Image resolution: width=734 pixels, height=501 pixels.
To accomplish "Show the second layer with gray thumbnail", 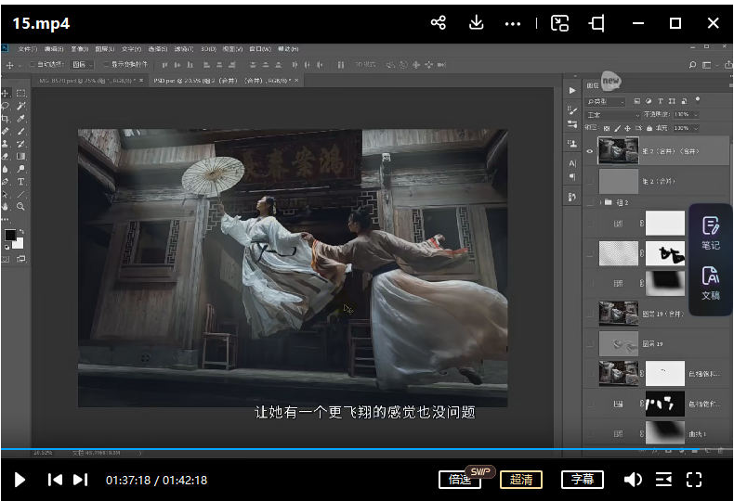I will pyautogui.click(x=589, y=181).
